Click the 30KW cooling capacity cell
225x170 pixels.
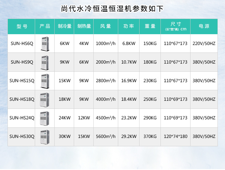click(x=64, y=136)
